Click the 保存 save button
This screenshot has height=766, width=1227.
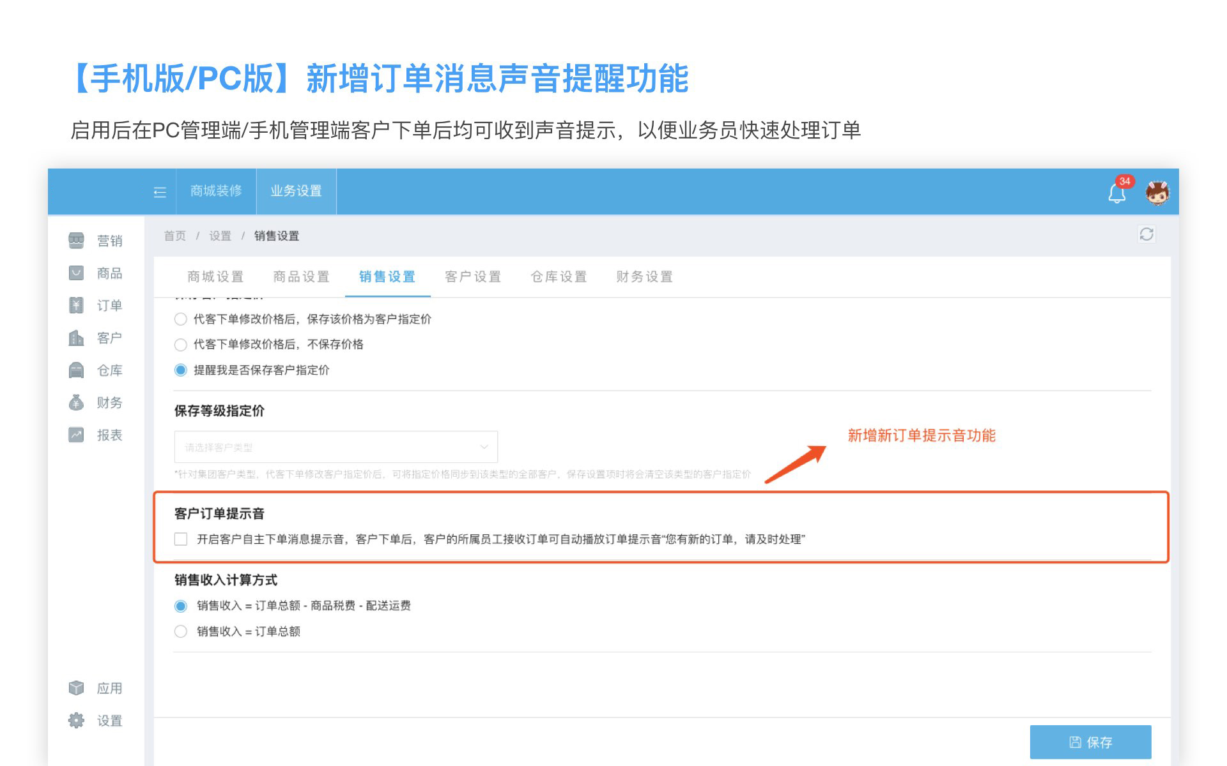coord(1090,742)
